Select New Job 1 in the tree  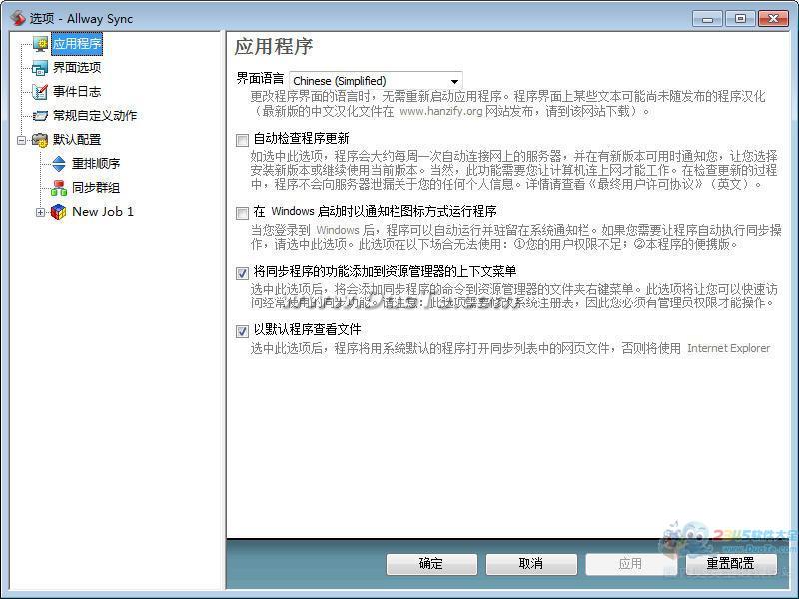pyautogui.click(x=103, y=212)
